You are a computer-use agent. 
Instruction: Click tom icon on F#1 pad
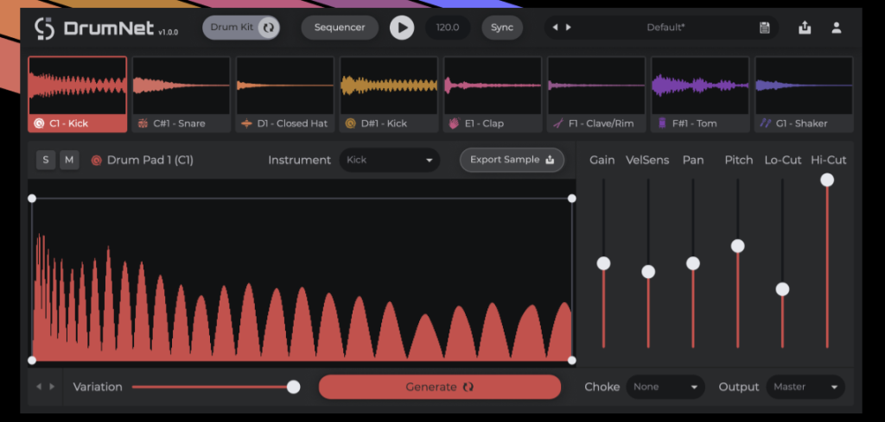662,123
